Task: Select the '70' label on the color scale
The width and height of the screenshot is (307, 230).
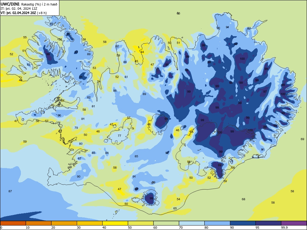Action: point(181,228)
